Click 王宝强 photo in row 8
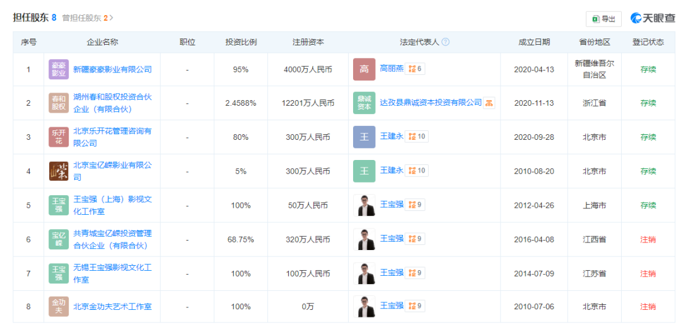Viewport: 681px width, 330px height. point(364,307)
